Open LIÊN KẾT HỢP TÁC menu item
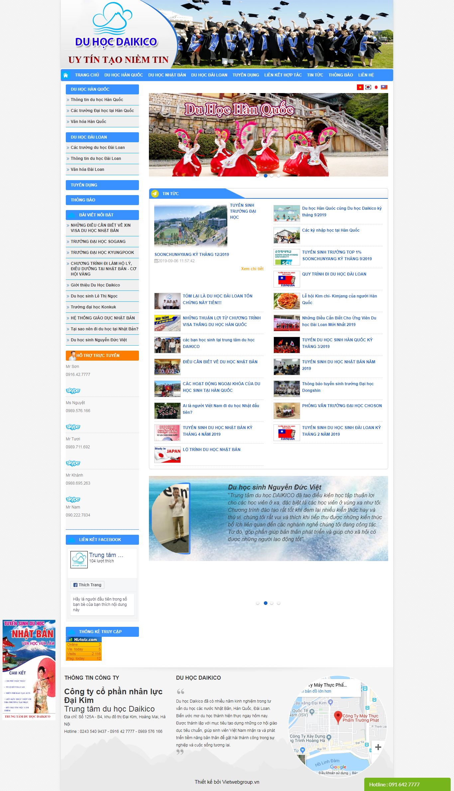The image size is (454, 791). pos(283,75)
